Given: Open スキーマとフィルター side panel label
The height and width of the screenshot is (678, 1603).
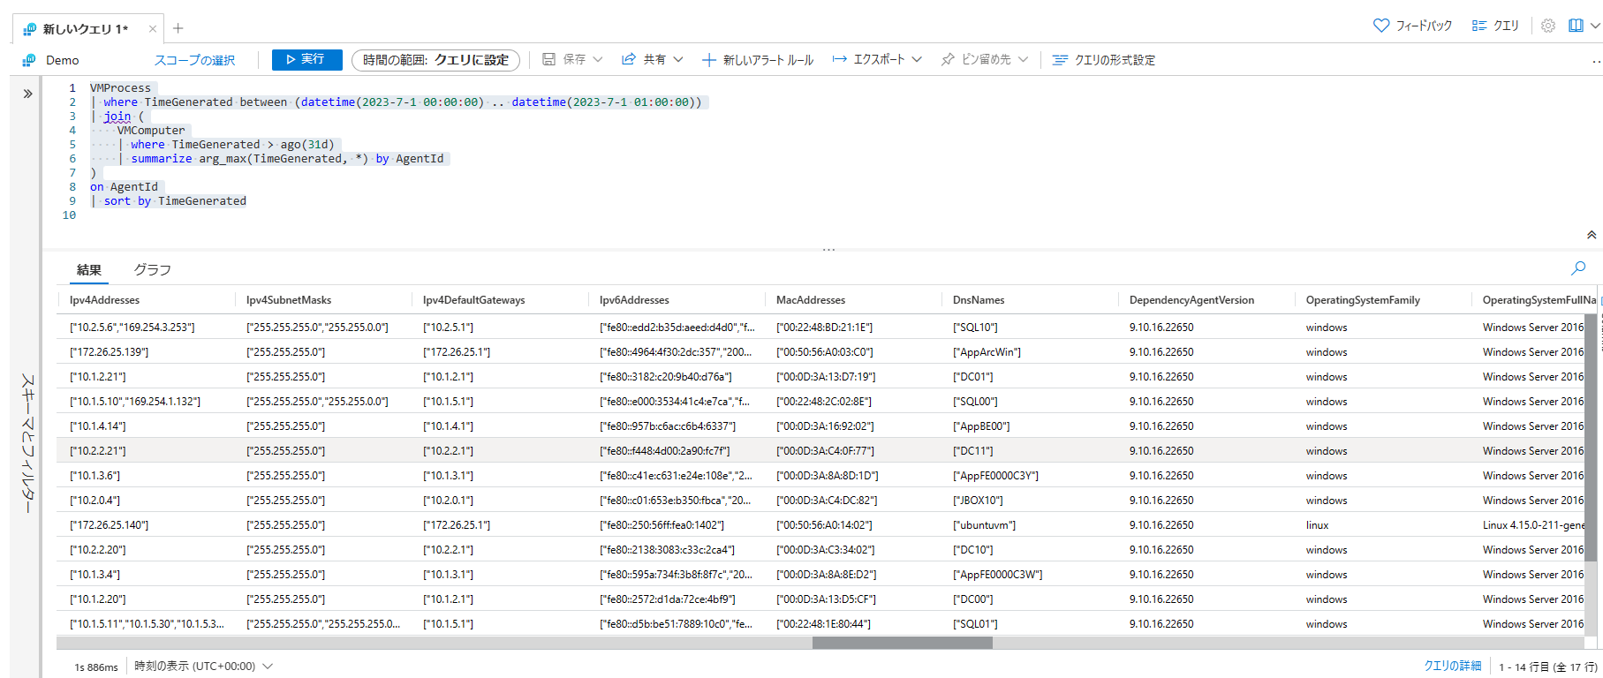Looking at the screenshot, I should (27, 443).
